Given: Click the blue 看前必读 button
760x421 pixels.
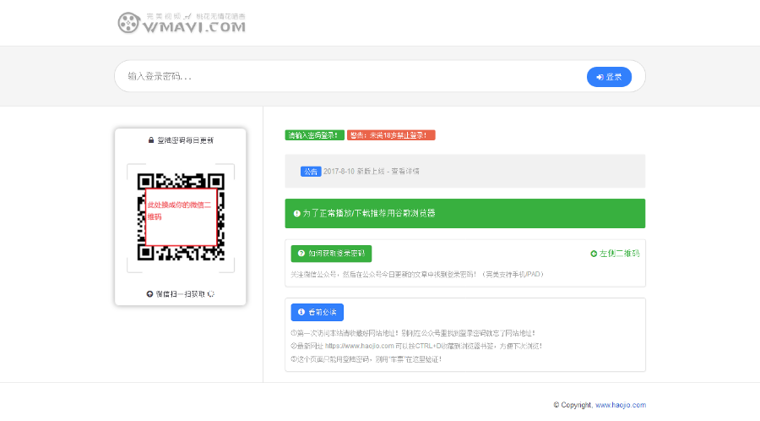Looking at the screenshot, I should point(317,312).
